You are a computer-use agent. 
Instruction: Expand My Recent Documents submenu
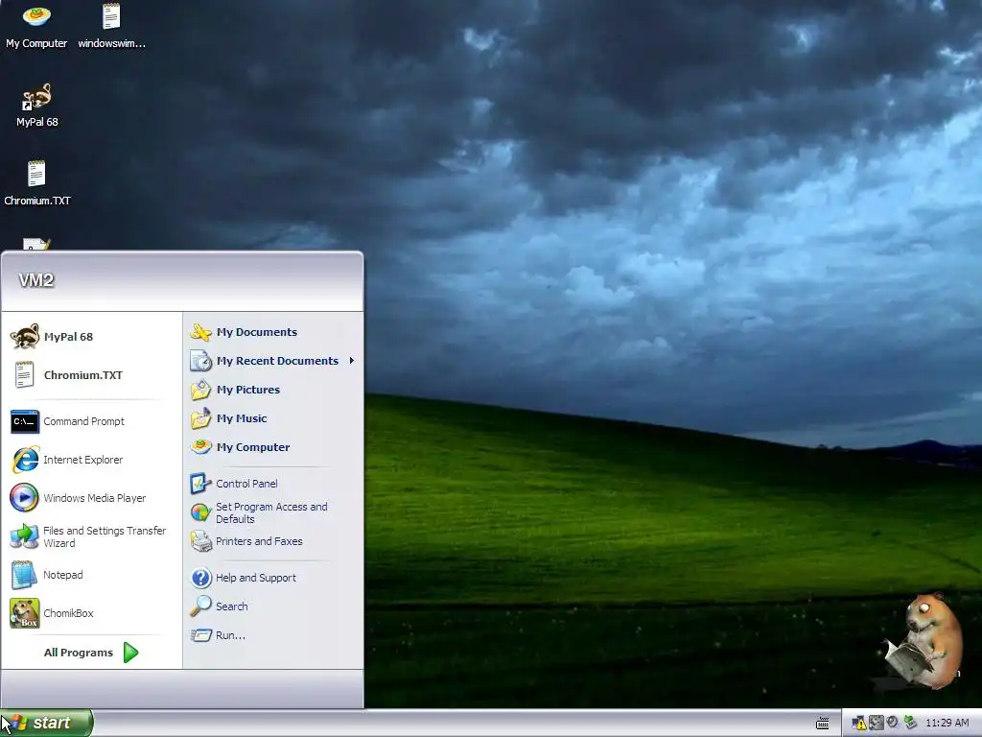click(273, 361)
